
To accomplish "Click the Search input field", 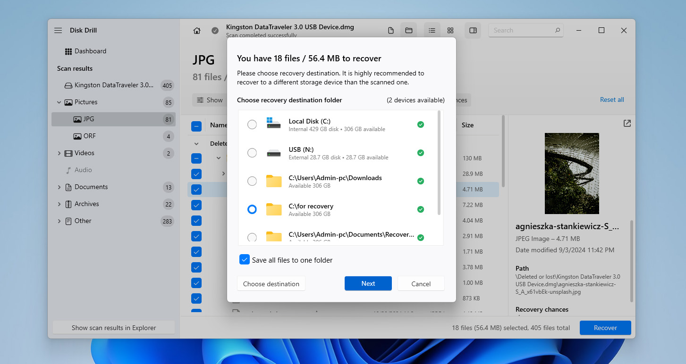I will click(522, 30).
